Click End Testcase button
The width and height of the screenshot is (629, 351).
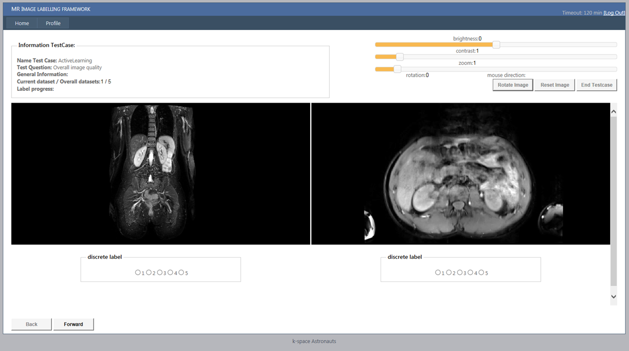596,85
